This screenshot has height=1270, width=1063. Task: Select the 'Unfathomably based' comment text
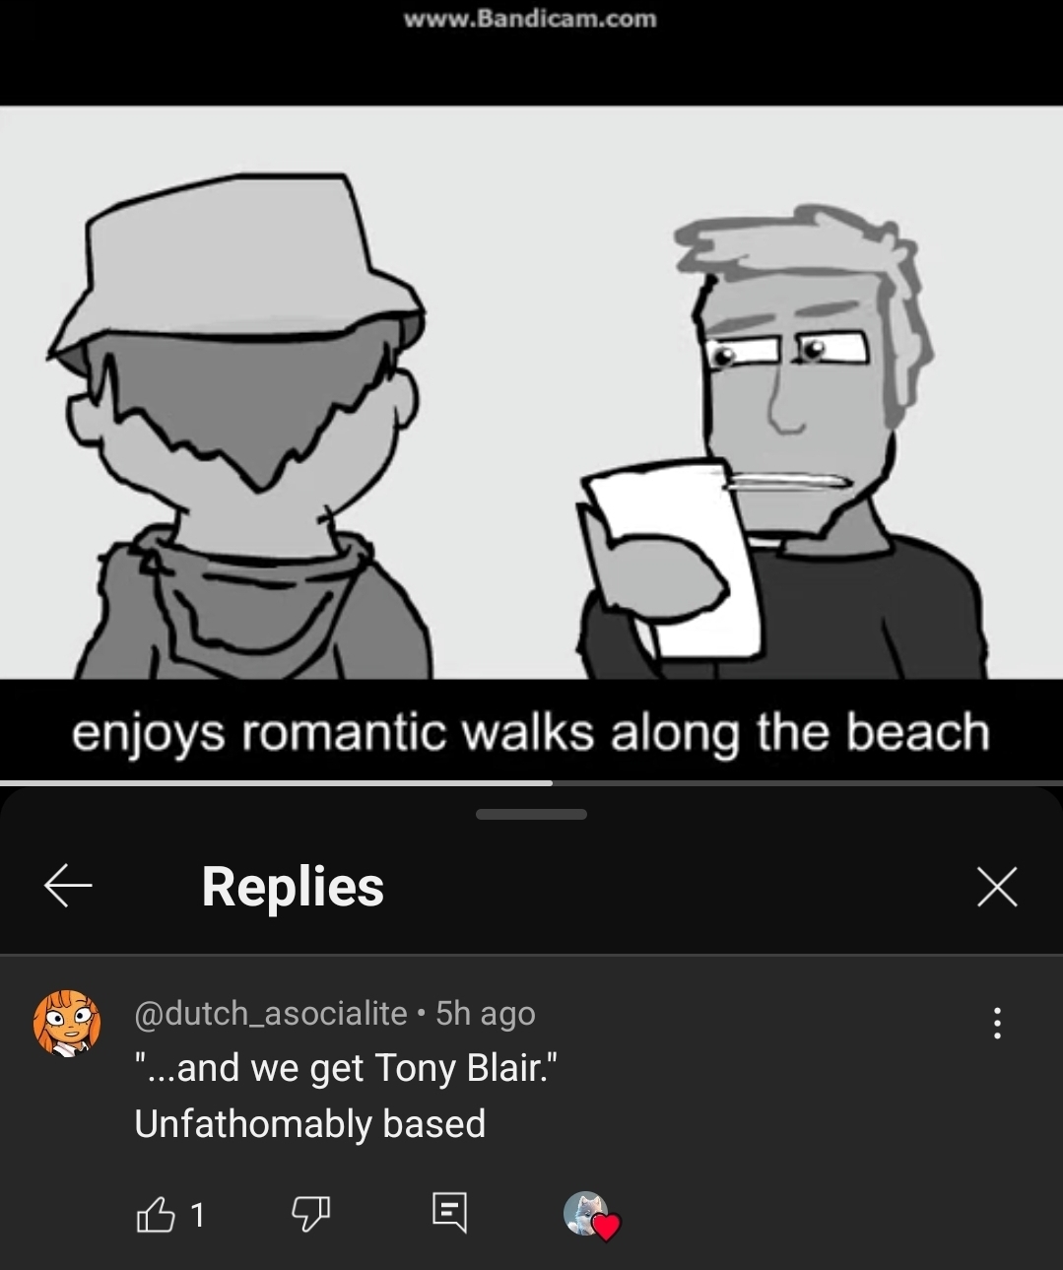310,1124
